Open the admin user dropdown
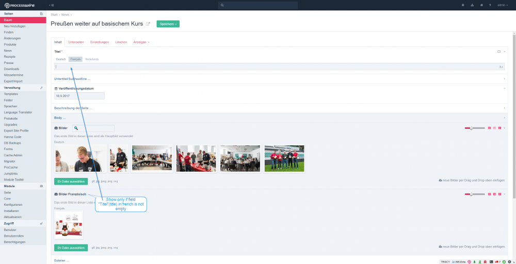Image resolution: width=516 pixels, height=264 pixels. 503,5
